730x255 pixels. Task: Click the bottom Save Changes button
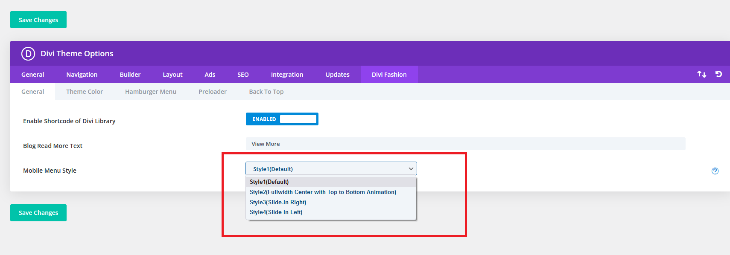point(38,213)
